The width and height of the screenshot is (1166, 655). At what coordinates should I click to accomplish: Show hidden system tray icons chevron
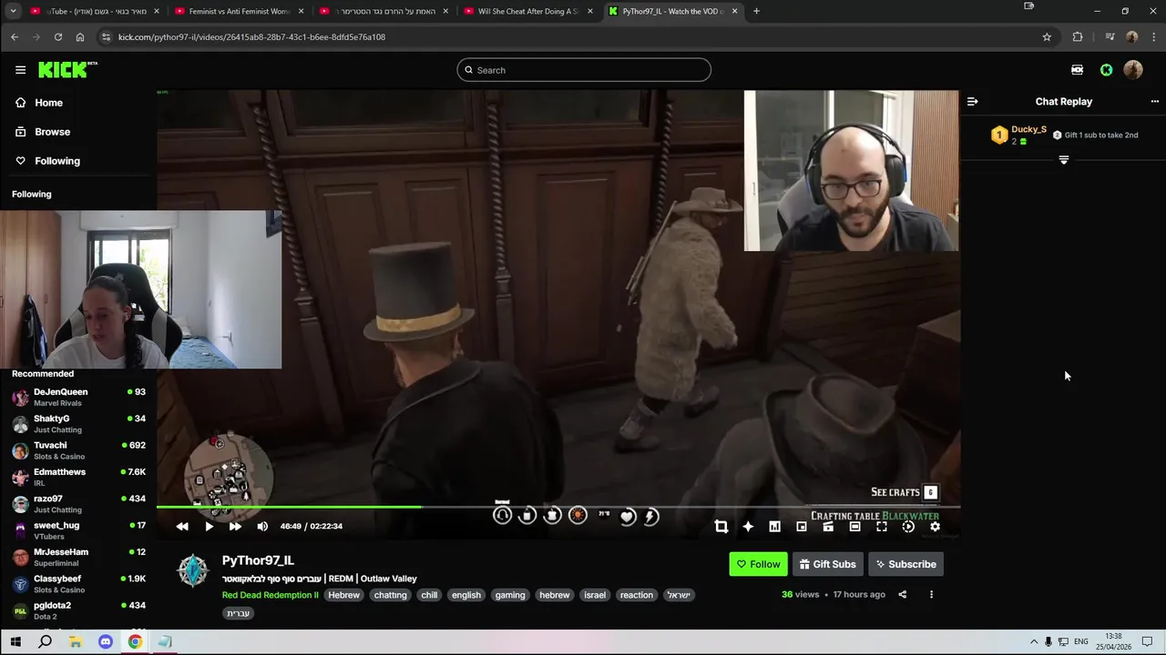click(x=1034, y=642)
